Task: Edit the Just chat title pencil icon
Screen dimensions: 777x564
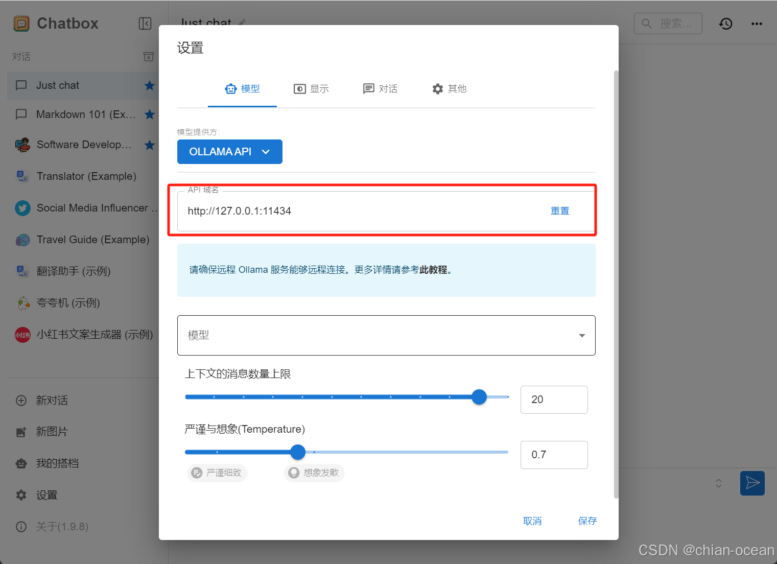Action: tap(242, 22)
